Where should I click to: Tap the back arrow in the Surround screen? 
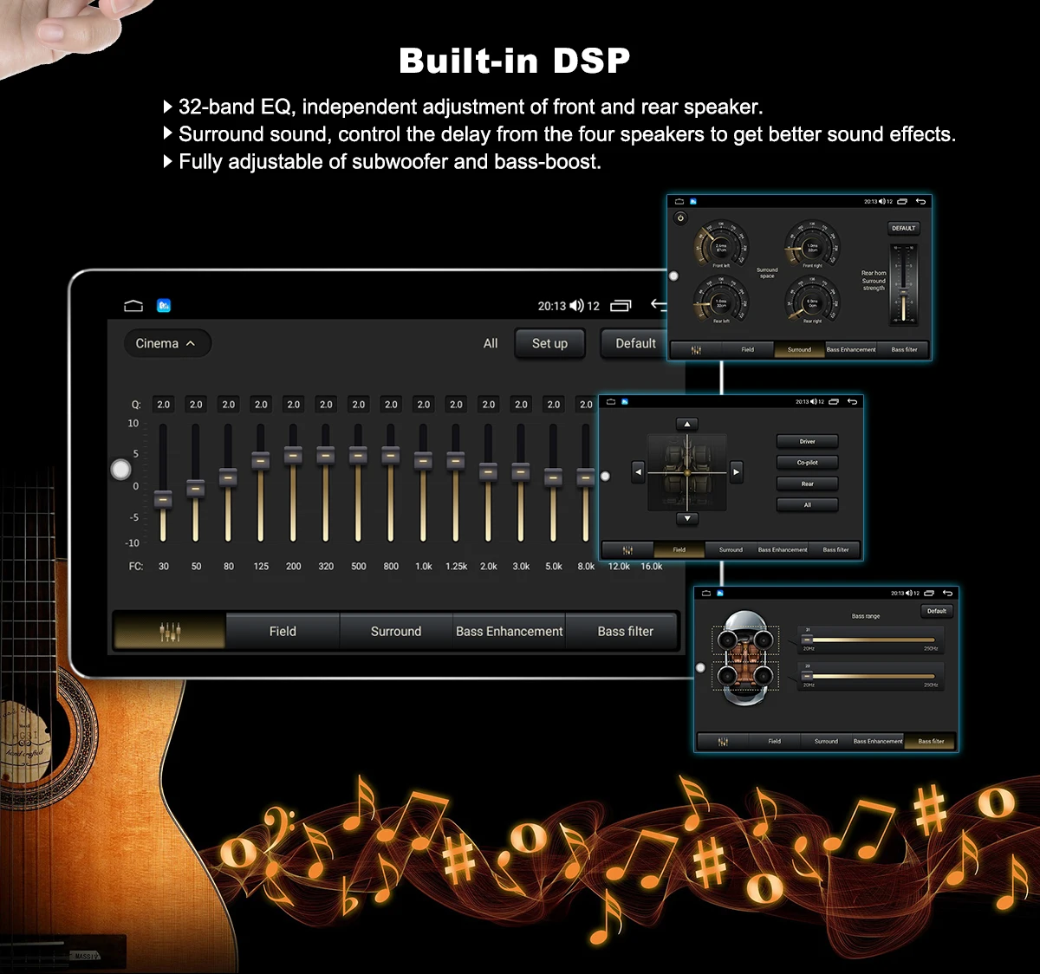pos(921,201)
